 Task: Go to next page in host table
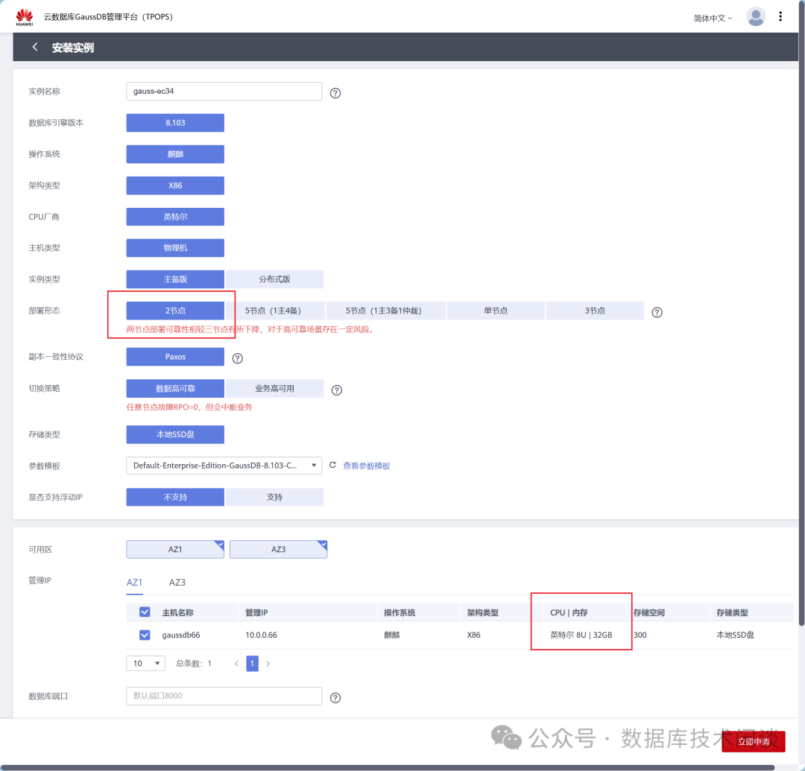tap(268, 664)
